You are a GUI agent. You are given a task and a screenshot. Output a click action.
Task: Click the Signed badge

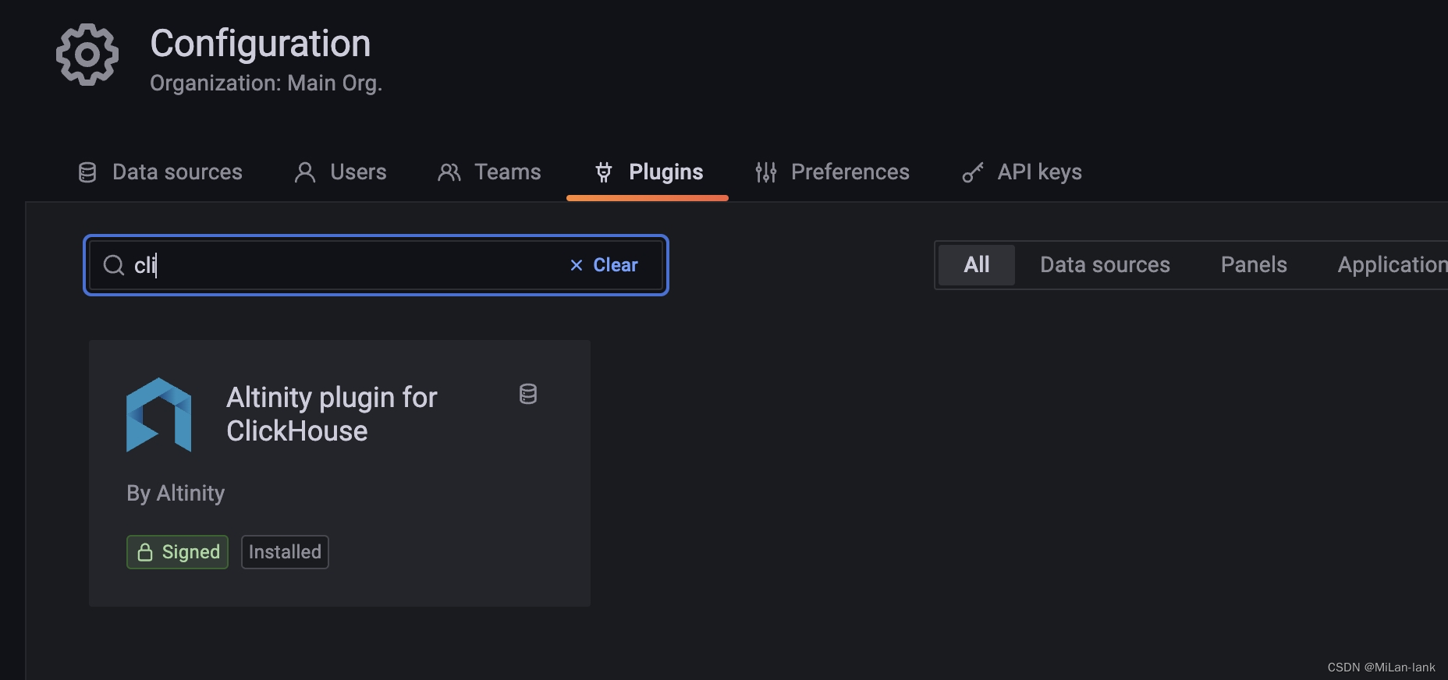(x=178, y=552)
